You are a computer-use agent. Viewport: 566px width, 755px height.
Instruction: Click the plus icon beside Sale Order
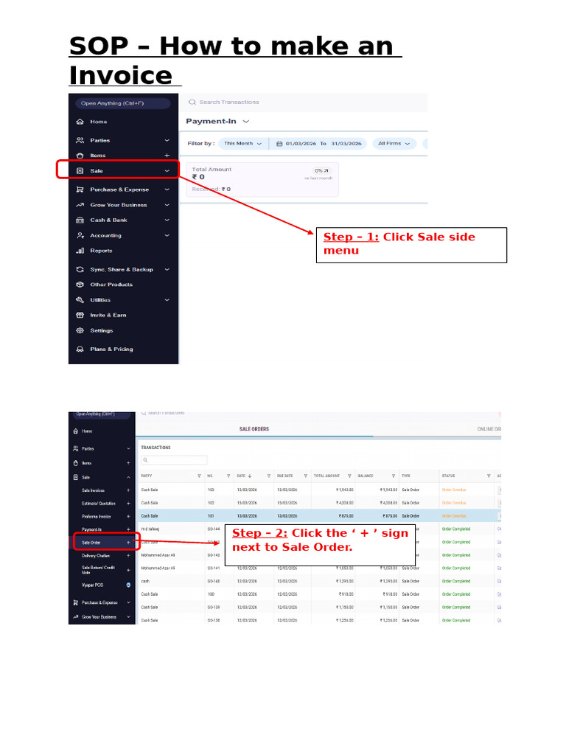(x=128, y=543)
